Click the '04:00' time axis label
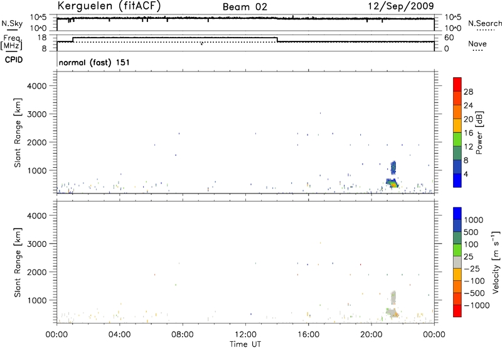Viewport: 502px width, 348px height. point(120,335)
